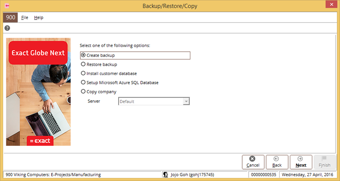
Task: Select the Create backup option
Action: (135, 56)
